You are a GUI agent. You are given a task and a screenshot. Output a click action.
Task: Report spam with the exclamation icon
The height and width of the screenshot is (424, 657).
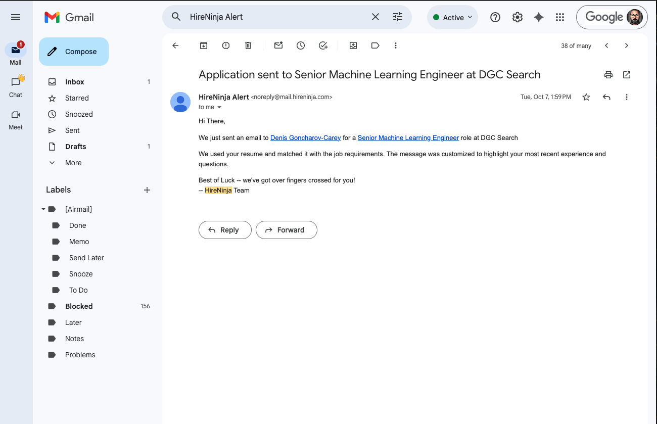pyautogui.click(x=226, y=45)
